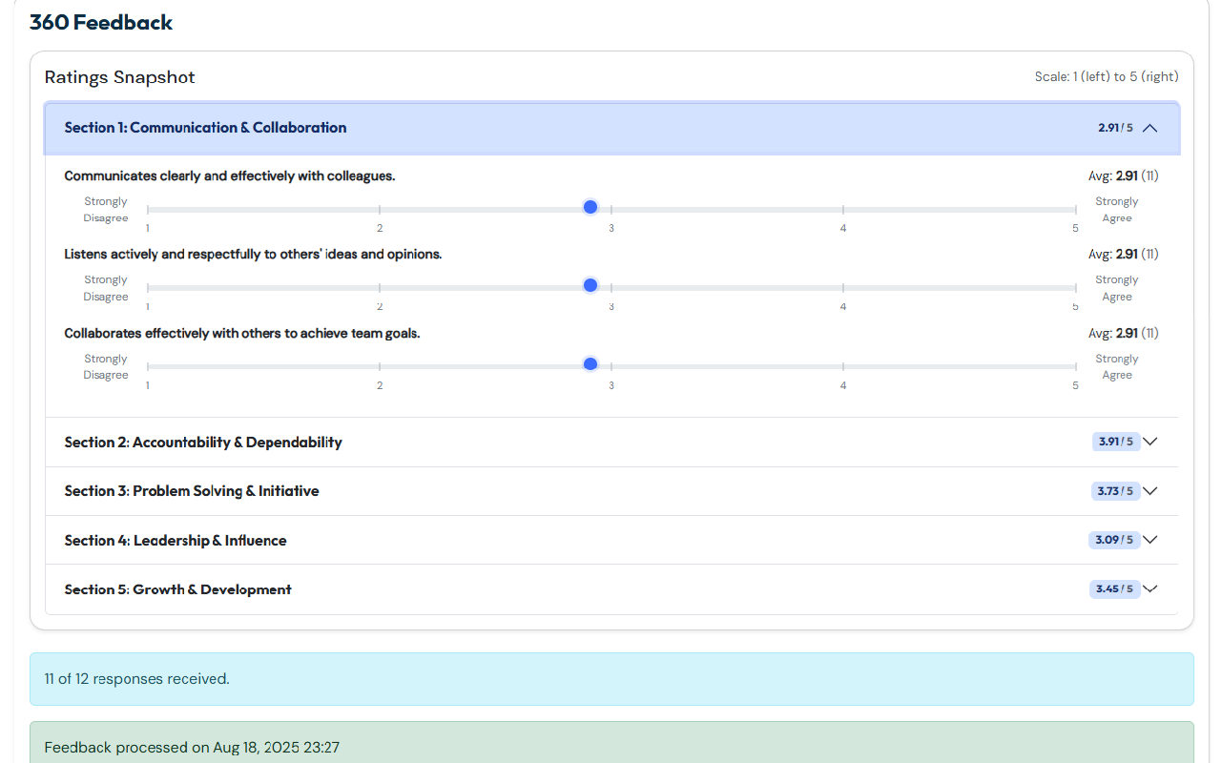Click the 'Feedback processed on Aug 18' banner

pyautogui.click(x=611, y=746)
